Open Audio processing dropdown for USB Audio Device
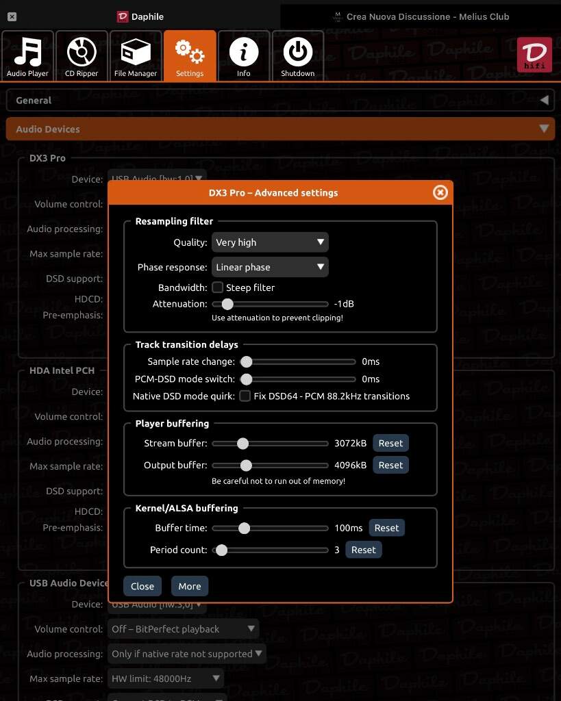Screen dimensions: 561x701 click(186, 654)
